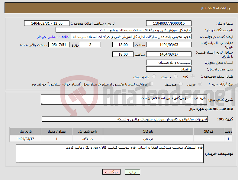Click resize handle of the buyer notes area
This screenshot has width=238, height=180.
(18, 161)
